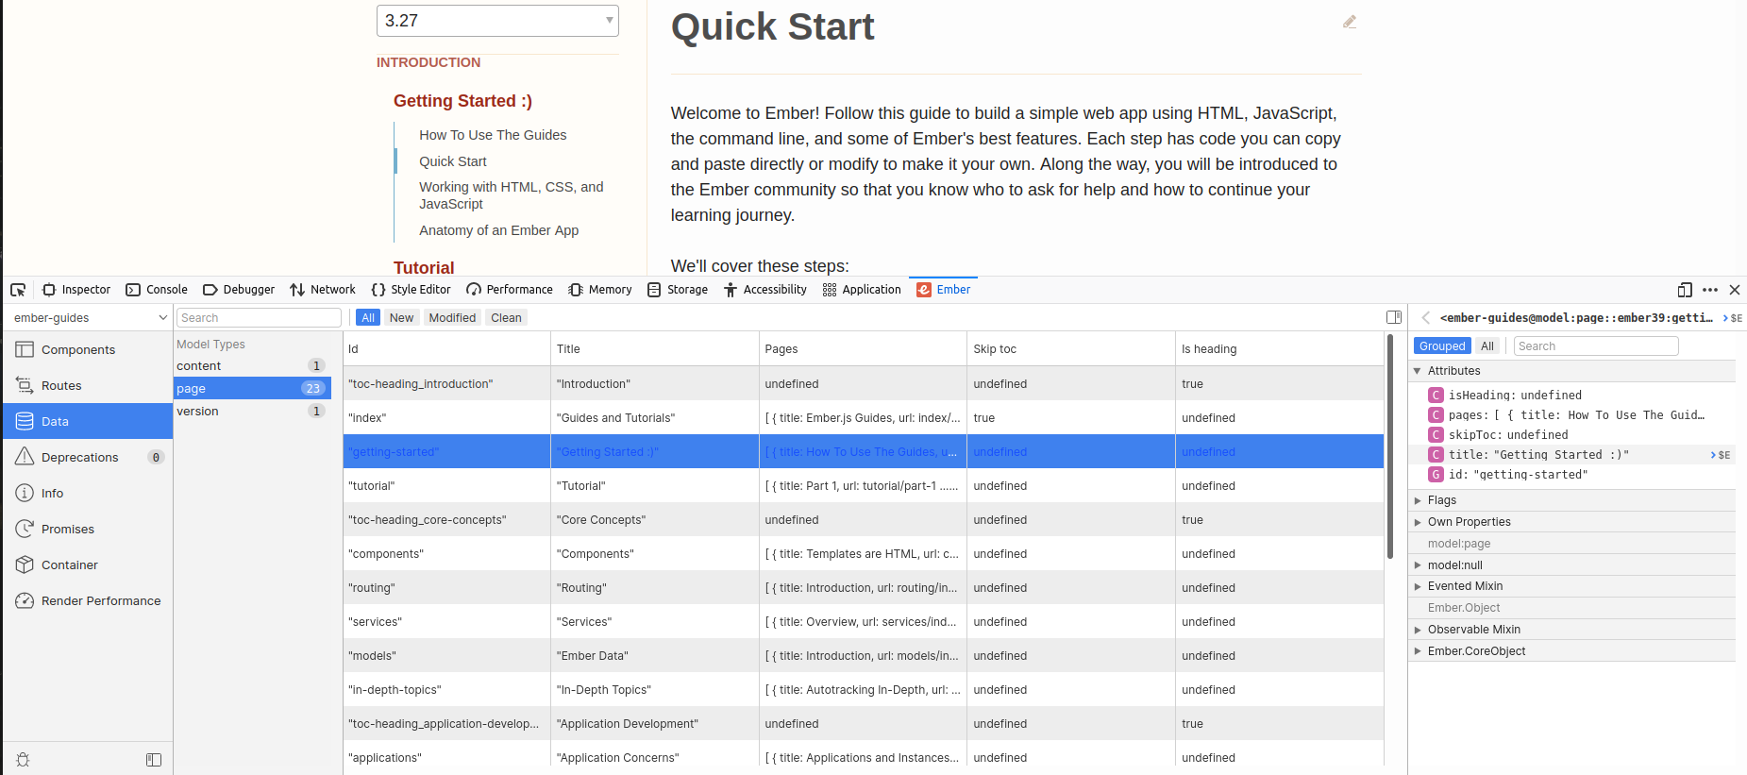This screenshot has width=1747, height=775.
Task: Switch to the Network devtools tab
Action: [x=323, y=290]
